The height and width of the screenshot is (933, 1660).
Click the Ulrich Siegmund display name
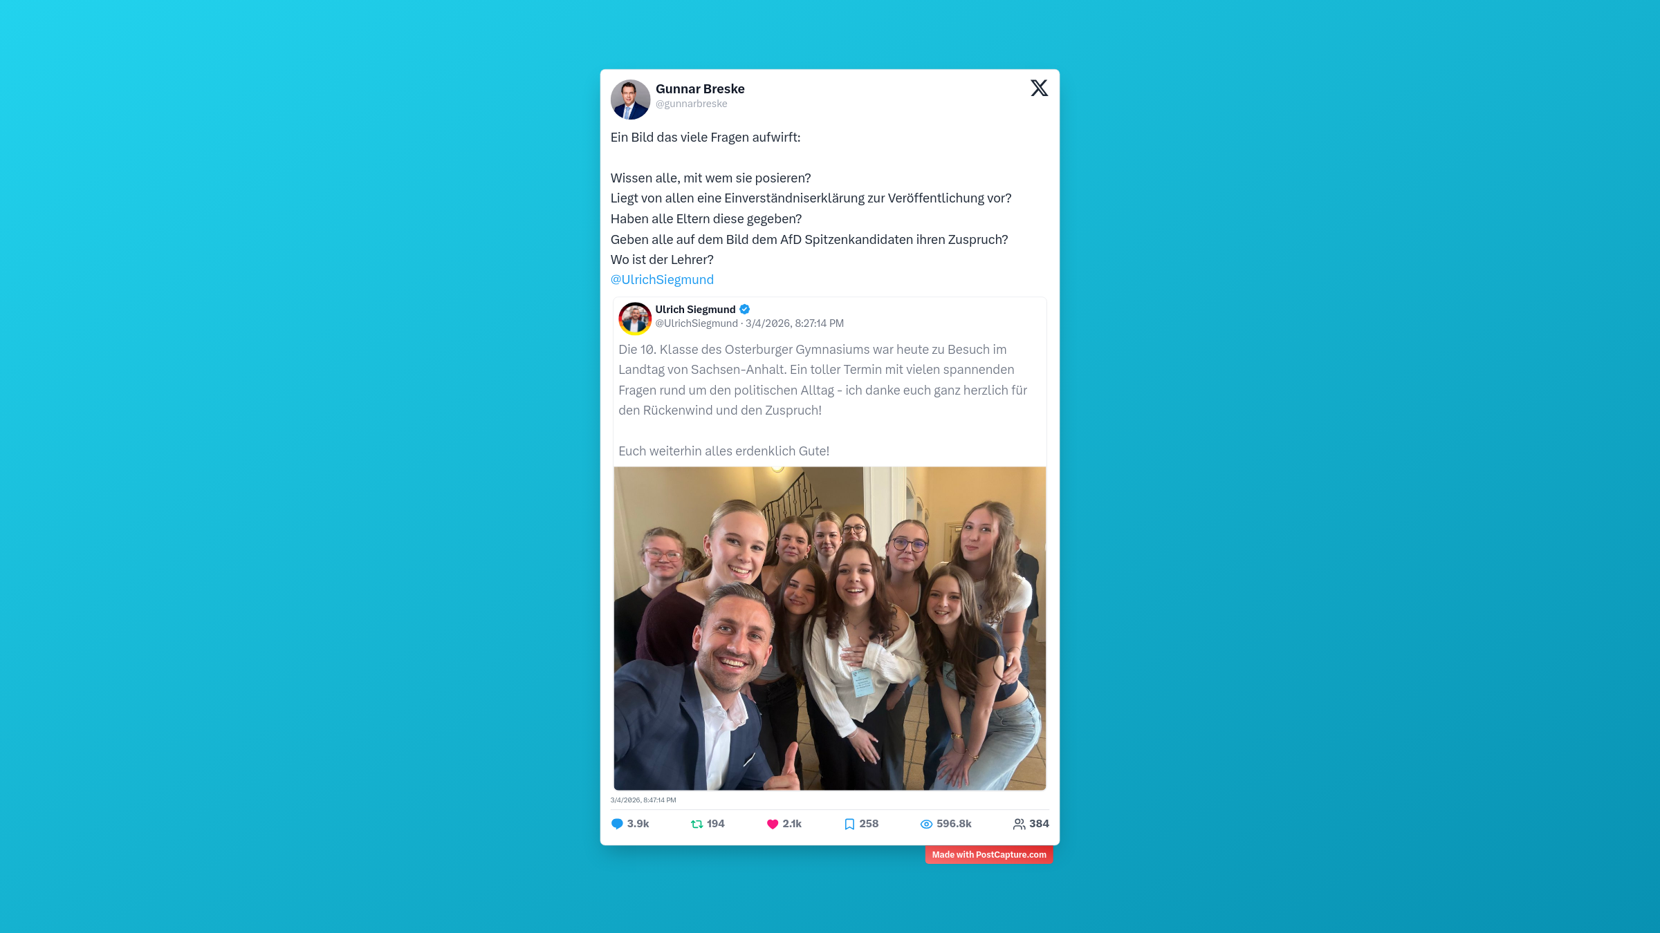pyautogui.click(x=695, y=309)
